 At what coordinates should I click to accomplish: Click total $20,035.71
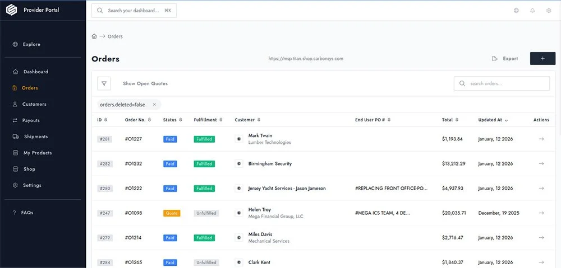pyautogui.click(x=454, y=213)
